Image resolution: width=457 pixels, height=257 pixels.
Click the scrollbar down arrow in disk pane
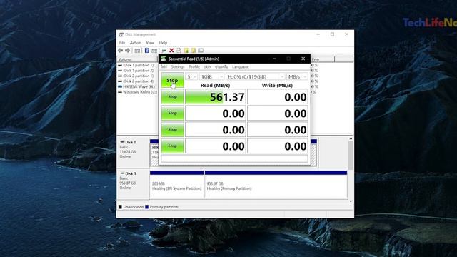pos(351,201)
